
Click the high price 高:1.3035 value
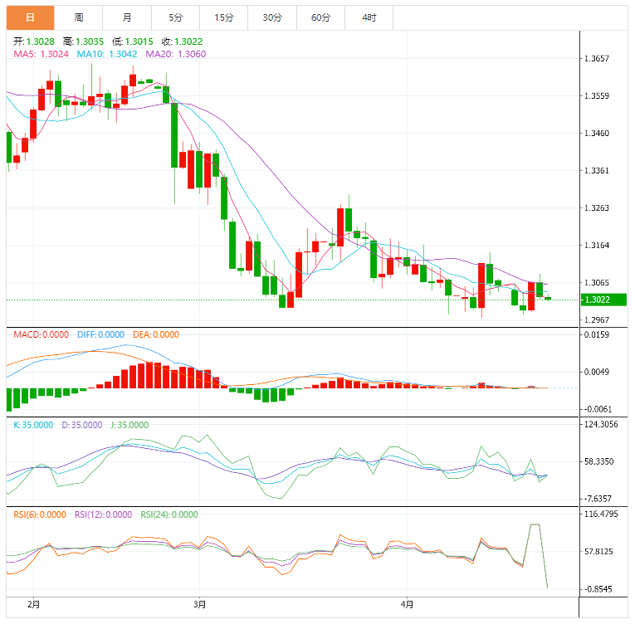84,41
